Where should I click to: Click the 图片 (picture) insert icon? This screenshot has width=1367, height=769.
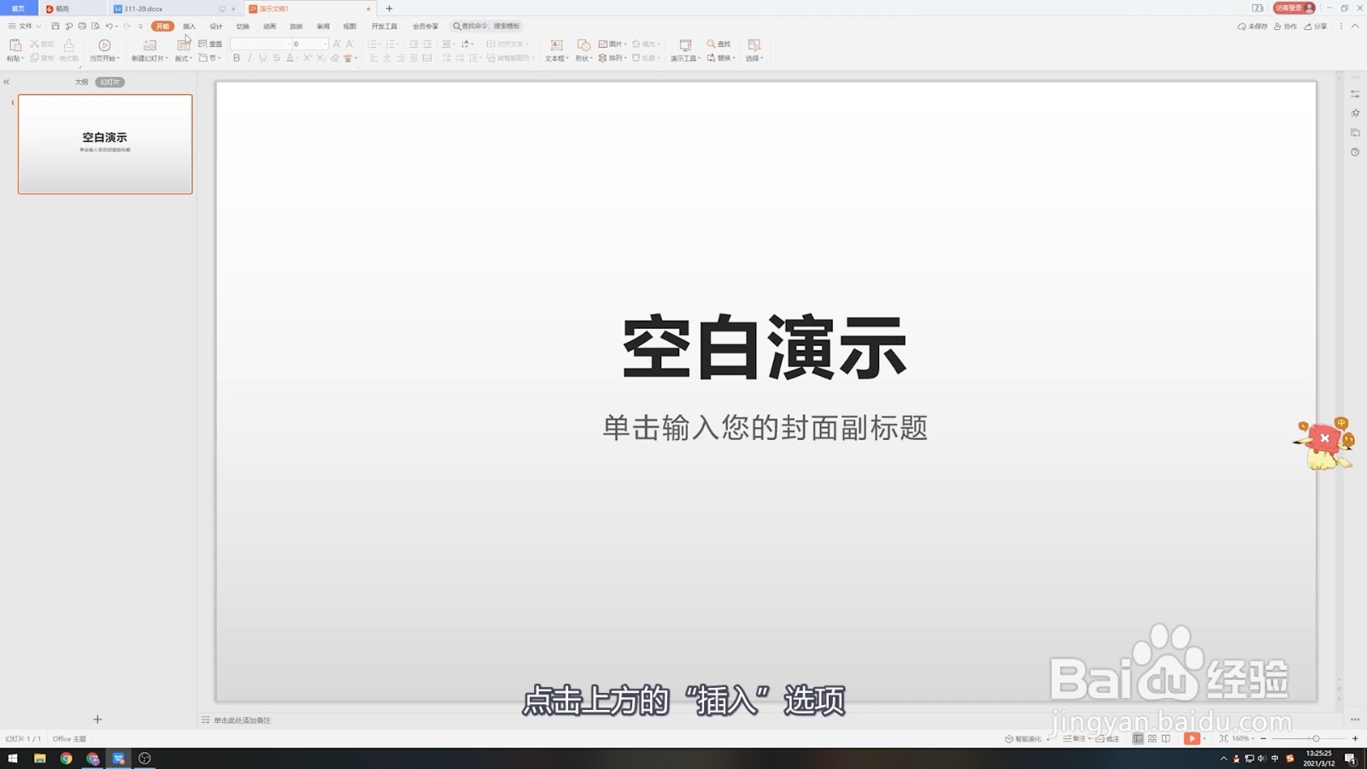pos(604,44)
